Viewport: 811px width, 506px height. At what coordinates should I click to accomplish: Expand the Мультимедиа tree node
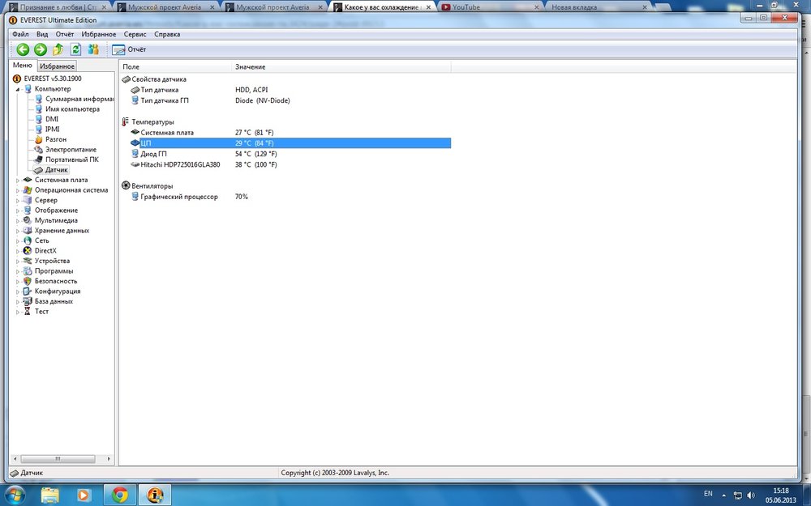pyautogui.click(x=18, y=220)
